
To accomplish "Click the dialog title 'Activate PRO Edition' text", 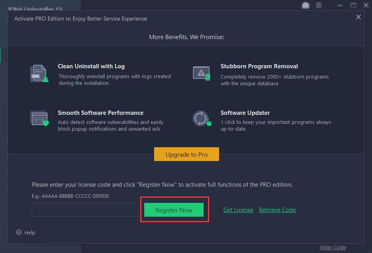I will point(81,19).
